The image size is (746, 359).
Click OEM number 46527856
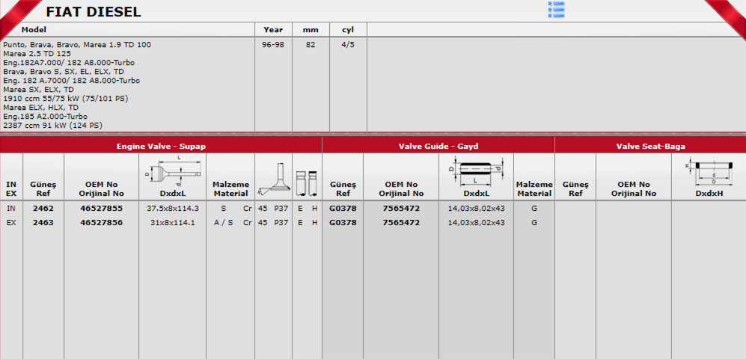point(101,222)
